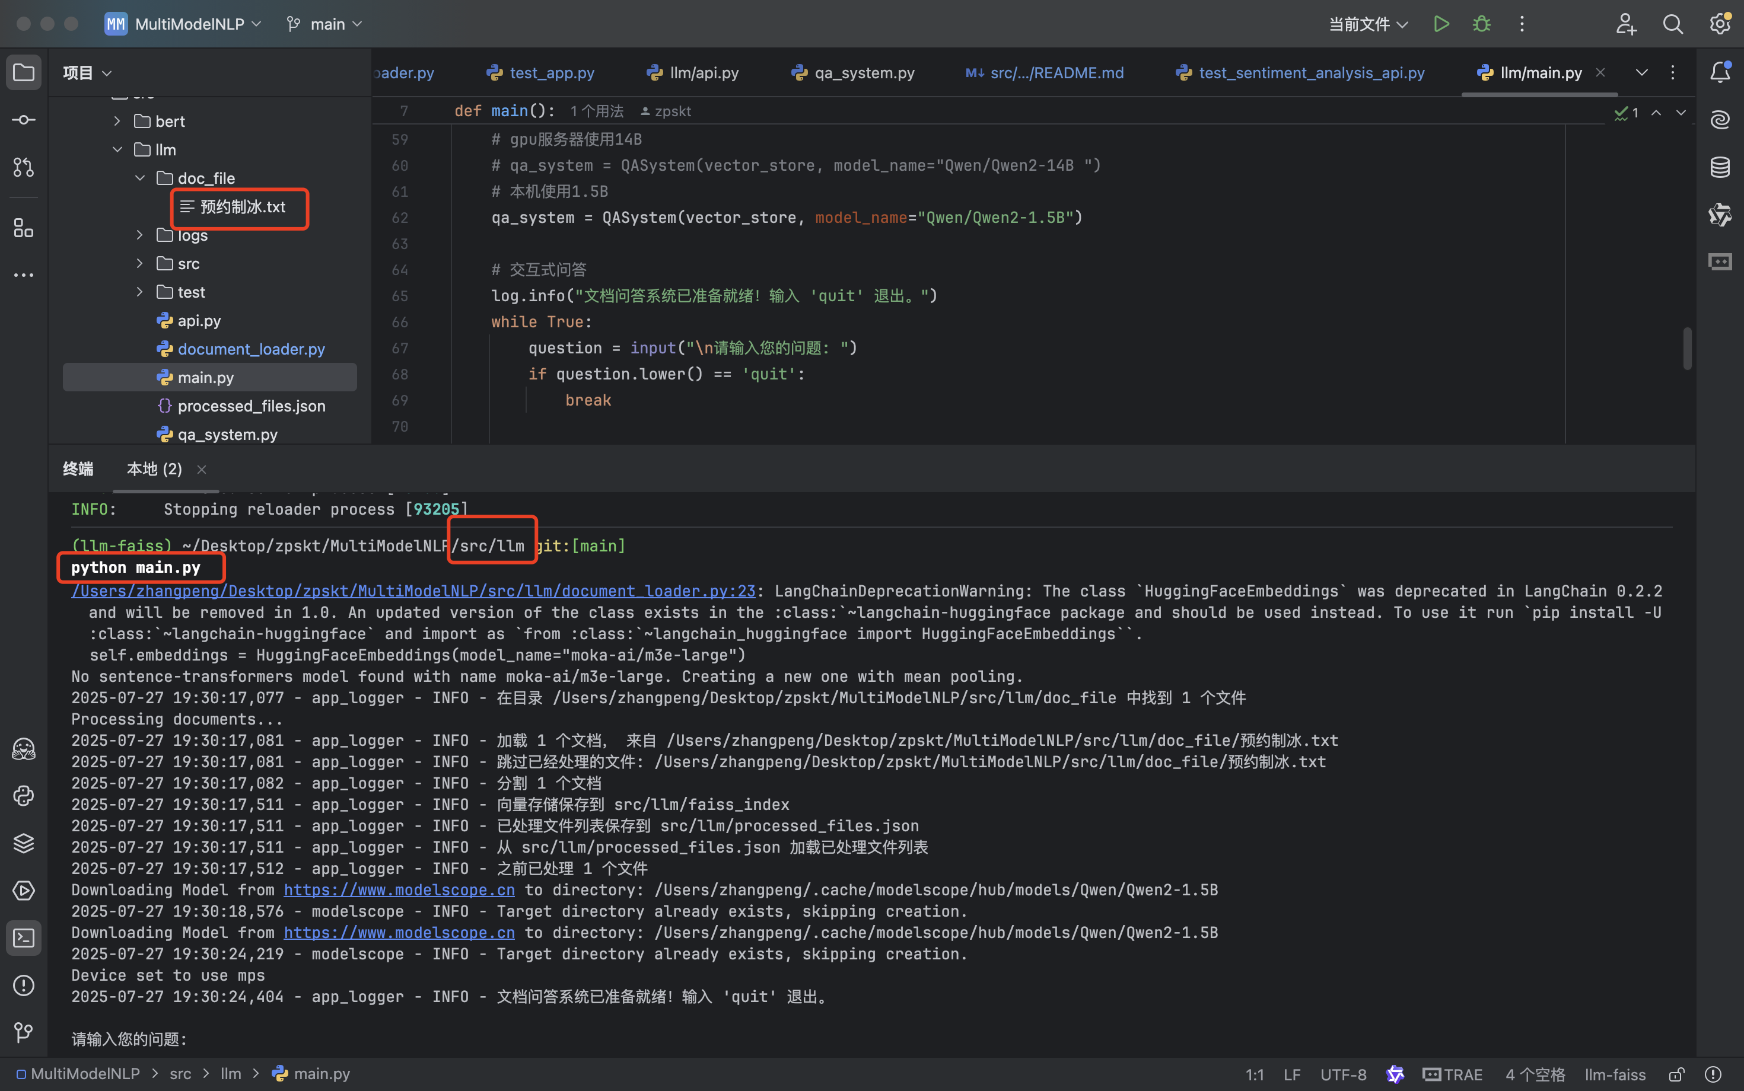The height and width of the screenshot is (1091, 1744).
Task: Open IDE settings gear icon
Action: (1720, 24)
